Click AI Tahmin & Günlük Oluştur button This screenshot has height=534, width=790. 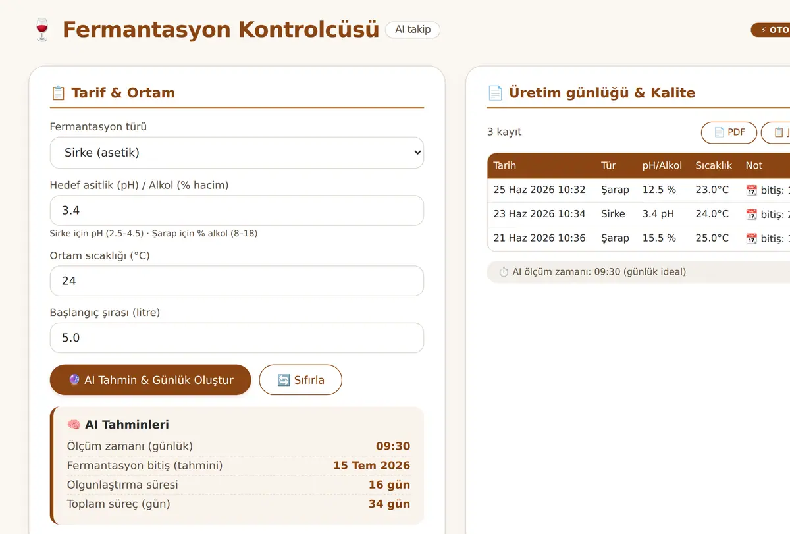151,380
